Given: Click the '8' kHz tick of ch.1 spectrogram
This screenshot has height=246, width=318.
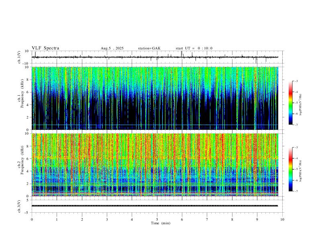Looking at the screenshot, I should coord(28,80).
